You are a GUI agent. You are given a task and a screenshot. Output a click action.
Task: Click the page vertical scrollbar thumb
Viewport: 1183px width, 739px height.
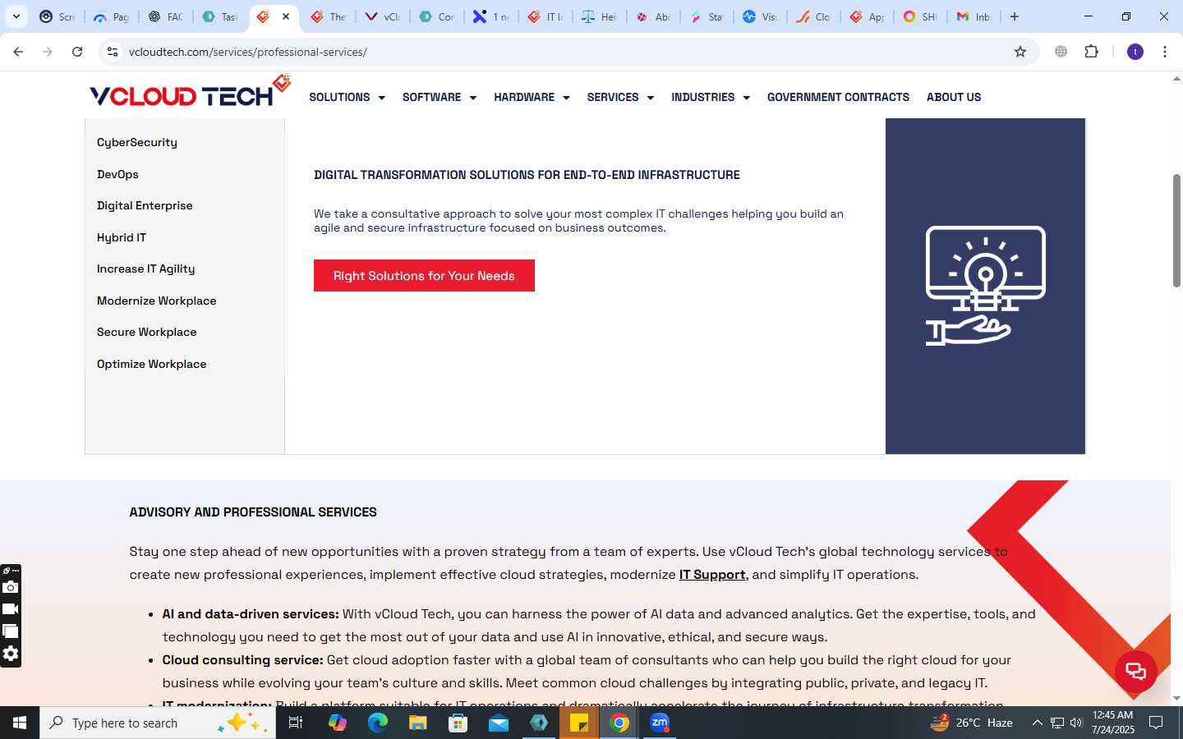click(1176, 230)
